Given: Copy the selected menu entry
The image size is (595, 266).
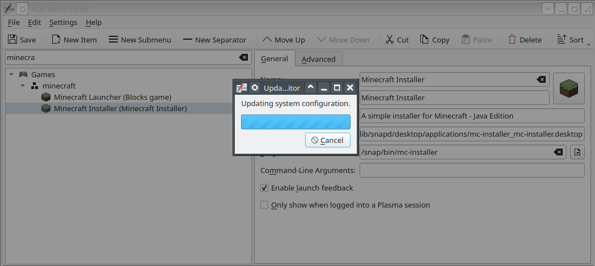Looking at the screenshot, I should pos(435,40).
